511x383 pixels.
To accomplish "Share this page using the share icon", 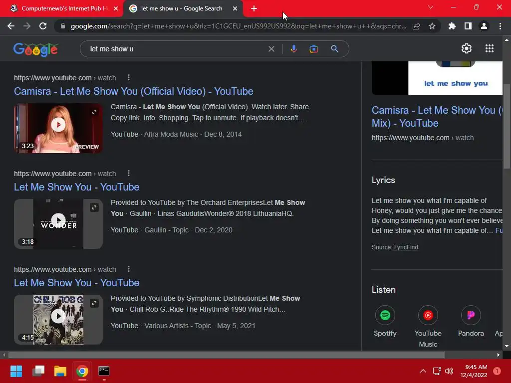I will 416,26.
